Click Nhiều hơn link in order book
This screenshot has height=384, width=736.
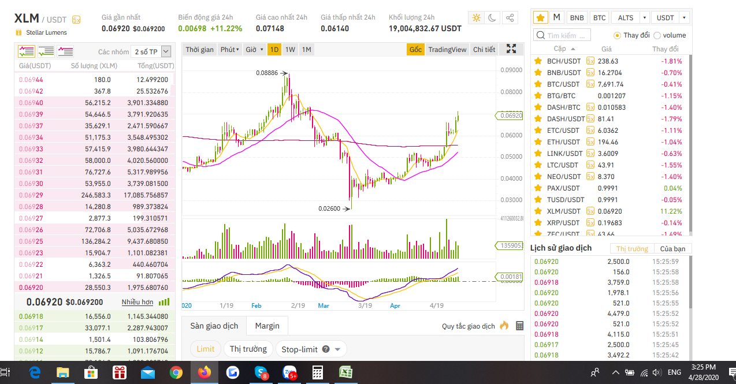coord(137,302)
